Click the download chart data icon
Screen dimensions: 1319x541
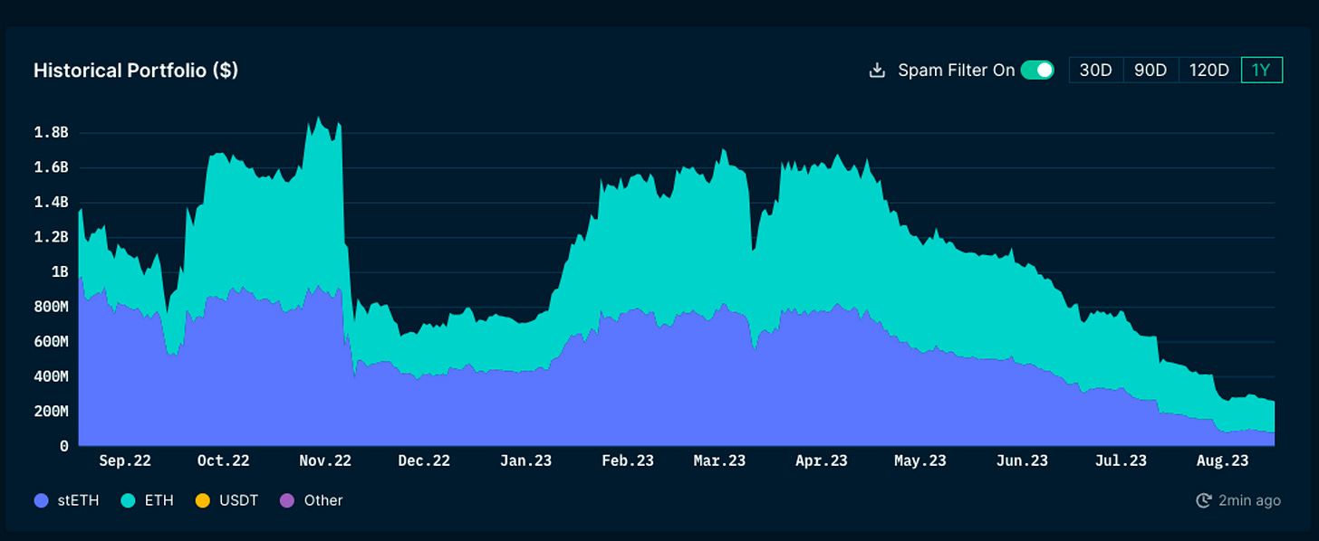[876, 71]
